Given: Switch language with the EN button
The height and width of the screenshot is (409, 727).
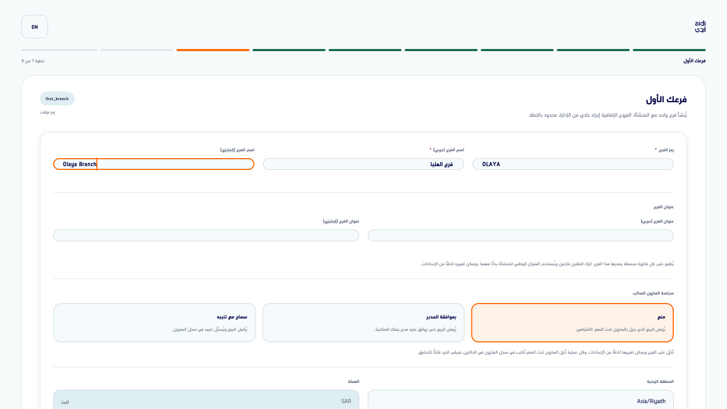Looking at the screenshot, I should tap(35, 27).
